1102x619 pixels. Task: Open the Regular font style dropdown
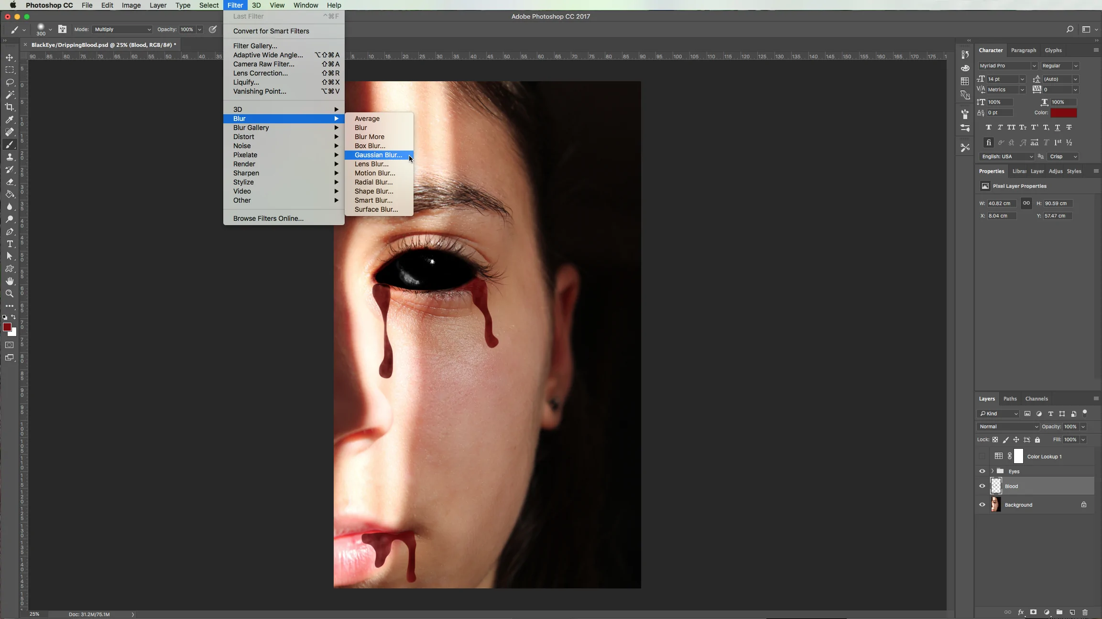tap(1060, 66)
